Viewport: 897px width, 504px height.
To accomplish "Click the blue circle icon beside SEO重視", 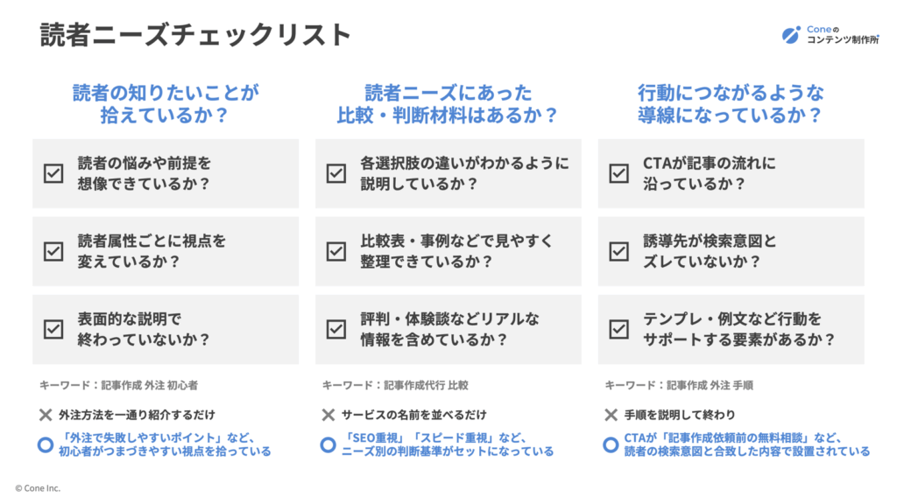I will tap(328, 444).
